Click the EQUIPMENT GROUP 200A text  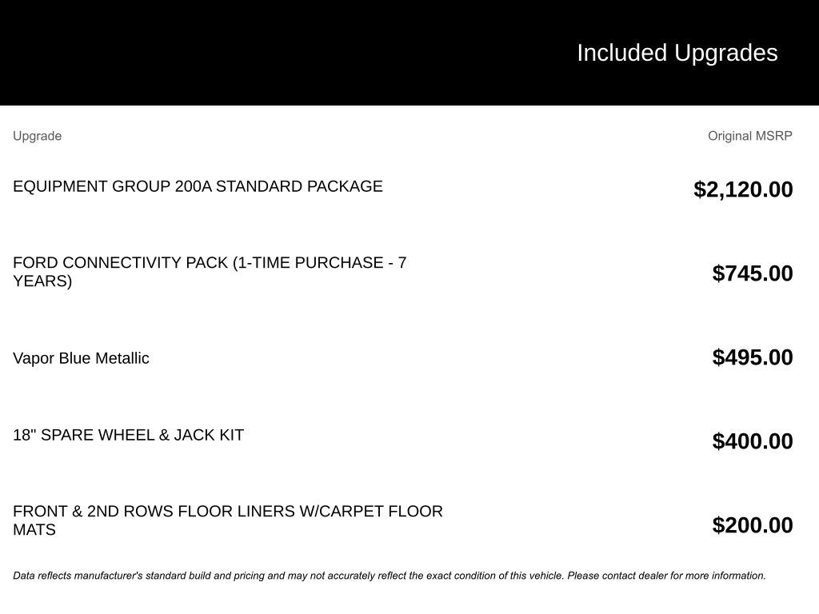click(x=112, y=186)
